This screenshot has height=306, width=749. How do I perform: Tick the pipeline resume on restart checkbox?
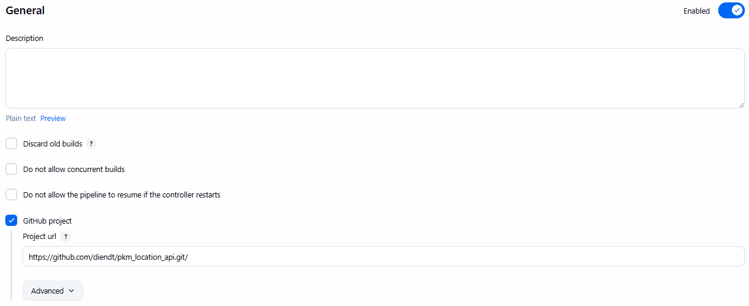pos(11,195)
